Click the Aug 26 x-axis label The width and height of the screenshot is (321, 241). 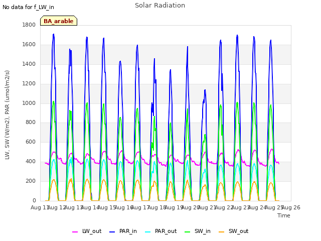click(x=291, y=207)
